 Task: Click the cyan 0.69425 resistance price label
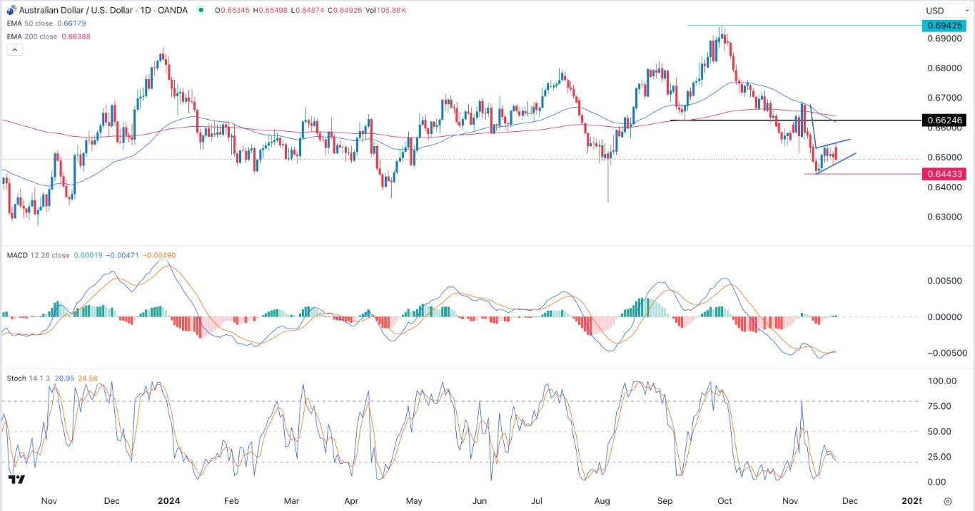coord(944,24)
